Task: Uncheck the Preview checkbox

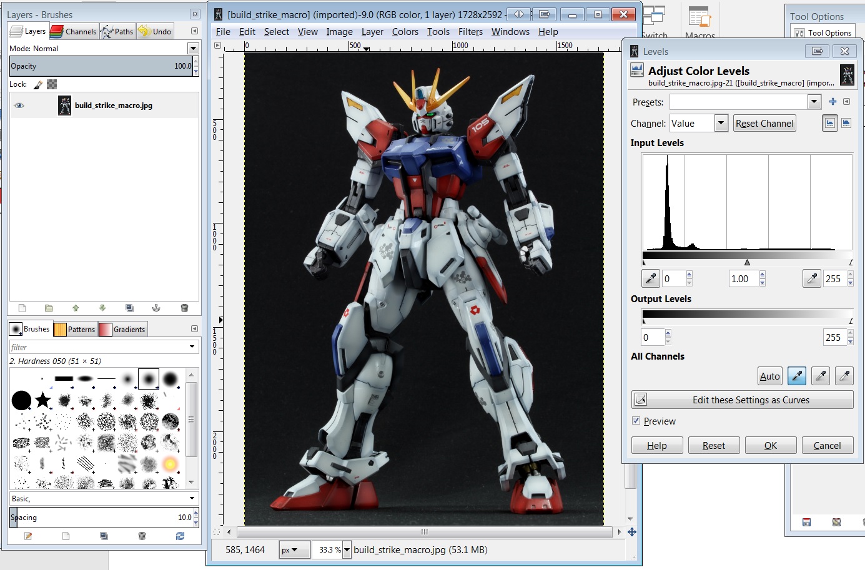Action: pos(636,421)
